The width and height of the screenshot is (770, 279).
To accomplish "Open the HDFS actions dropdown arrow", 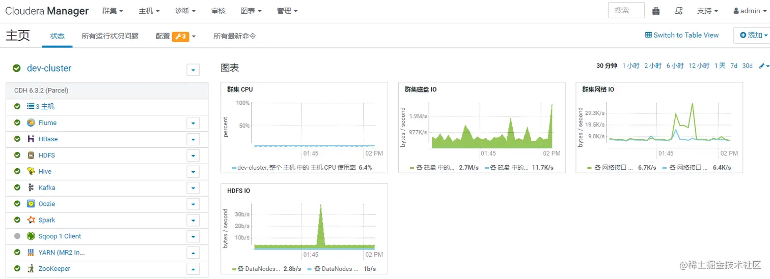I will 193,156.
